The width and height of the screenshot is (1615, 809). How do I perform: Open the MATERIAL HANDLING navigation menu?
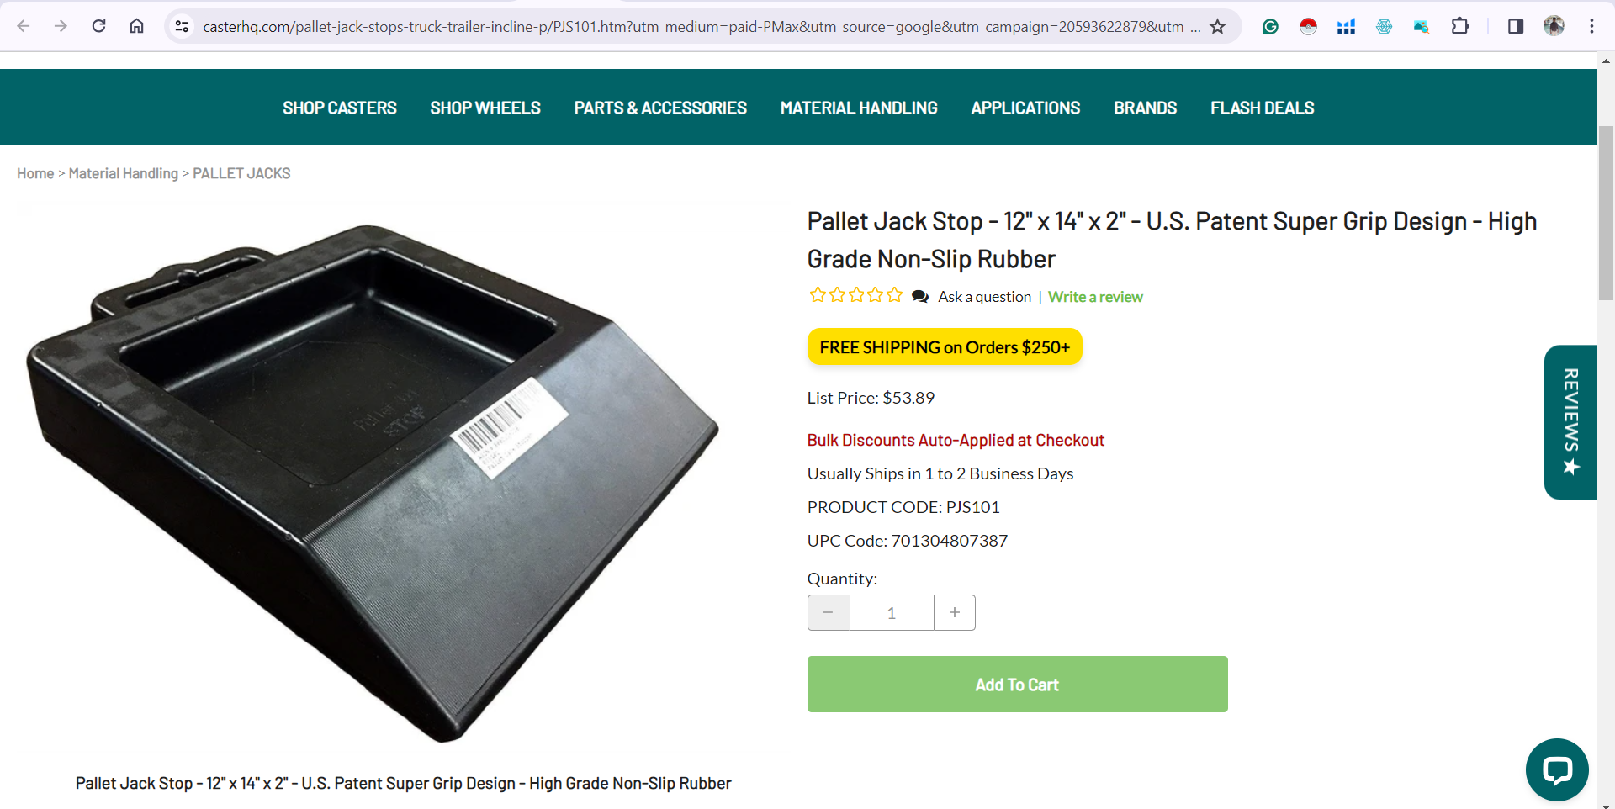pyautogui.click(x=859, y=108)
